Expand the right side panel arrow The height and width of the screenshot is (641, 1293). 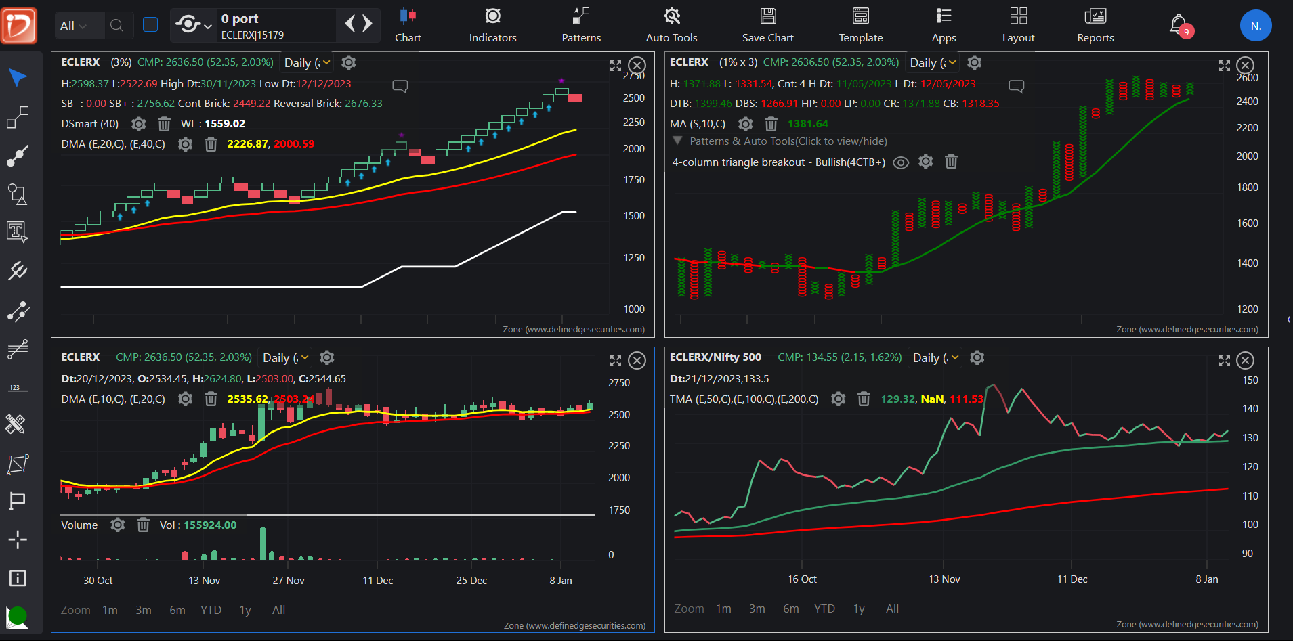point(1288,319)
